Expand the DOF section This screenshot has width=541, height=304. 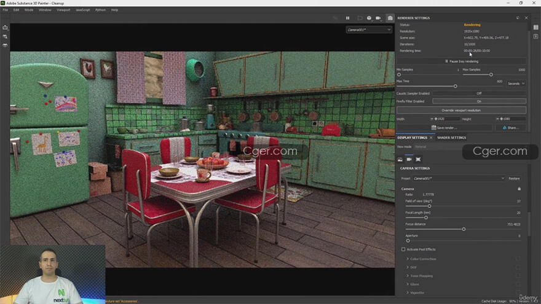408,268
